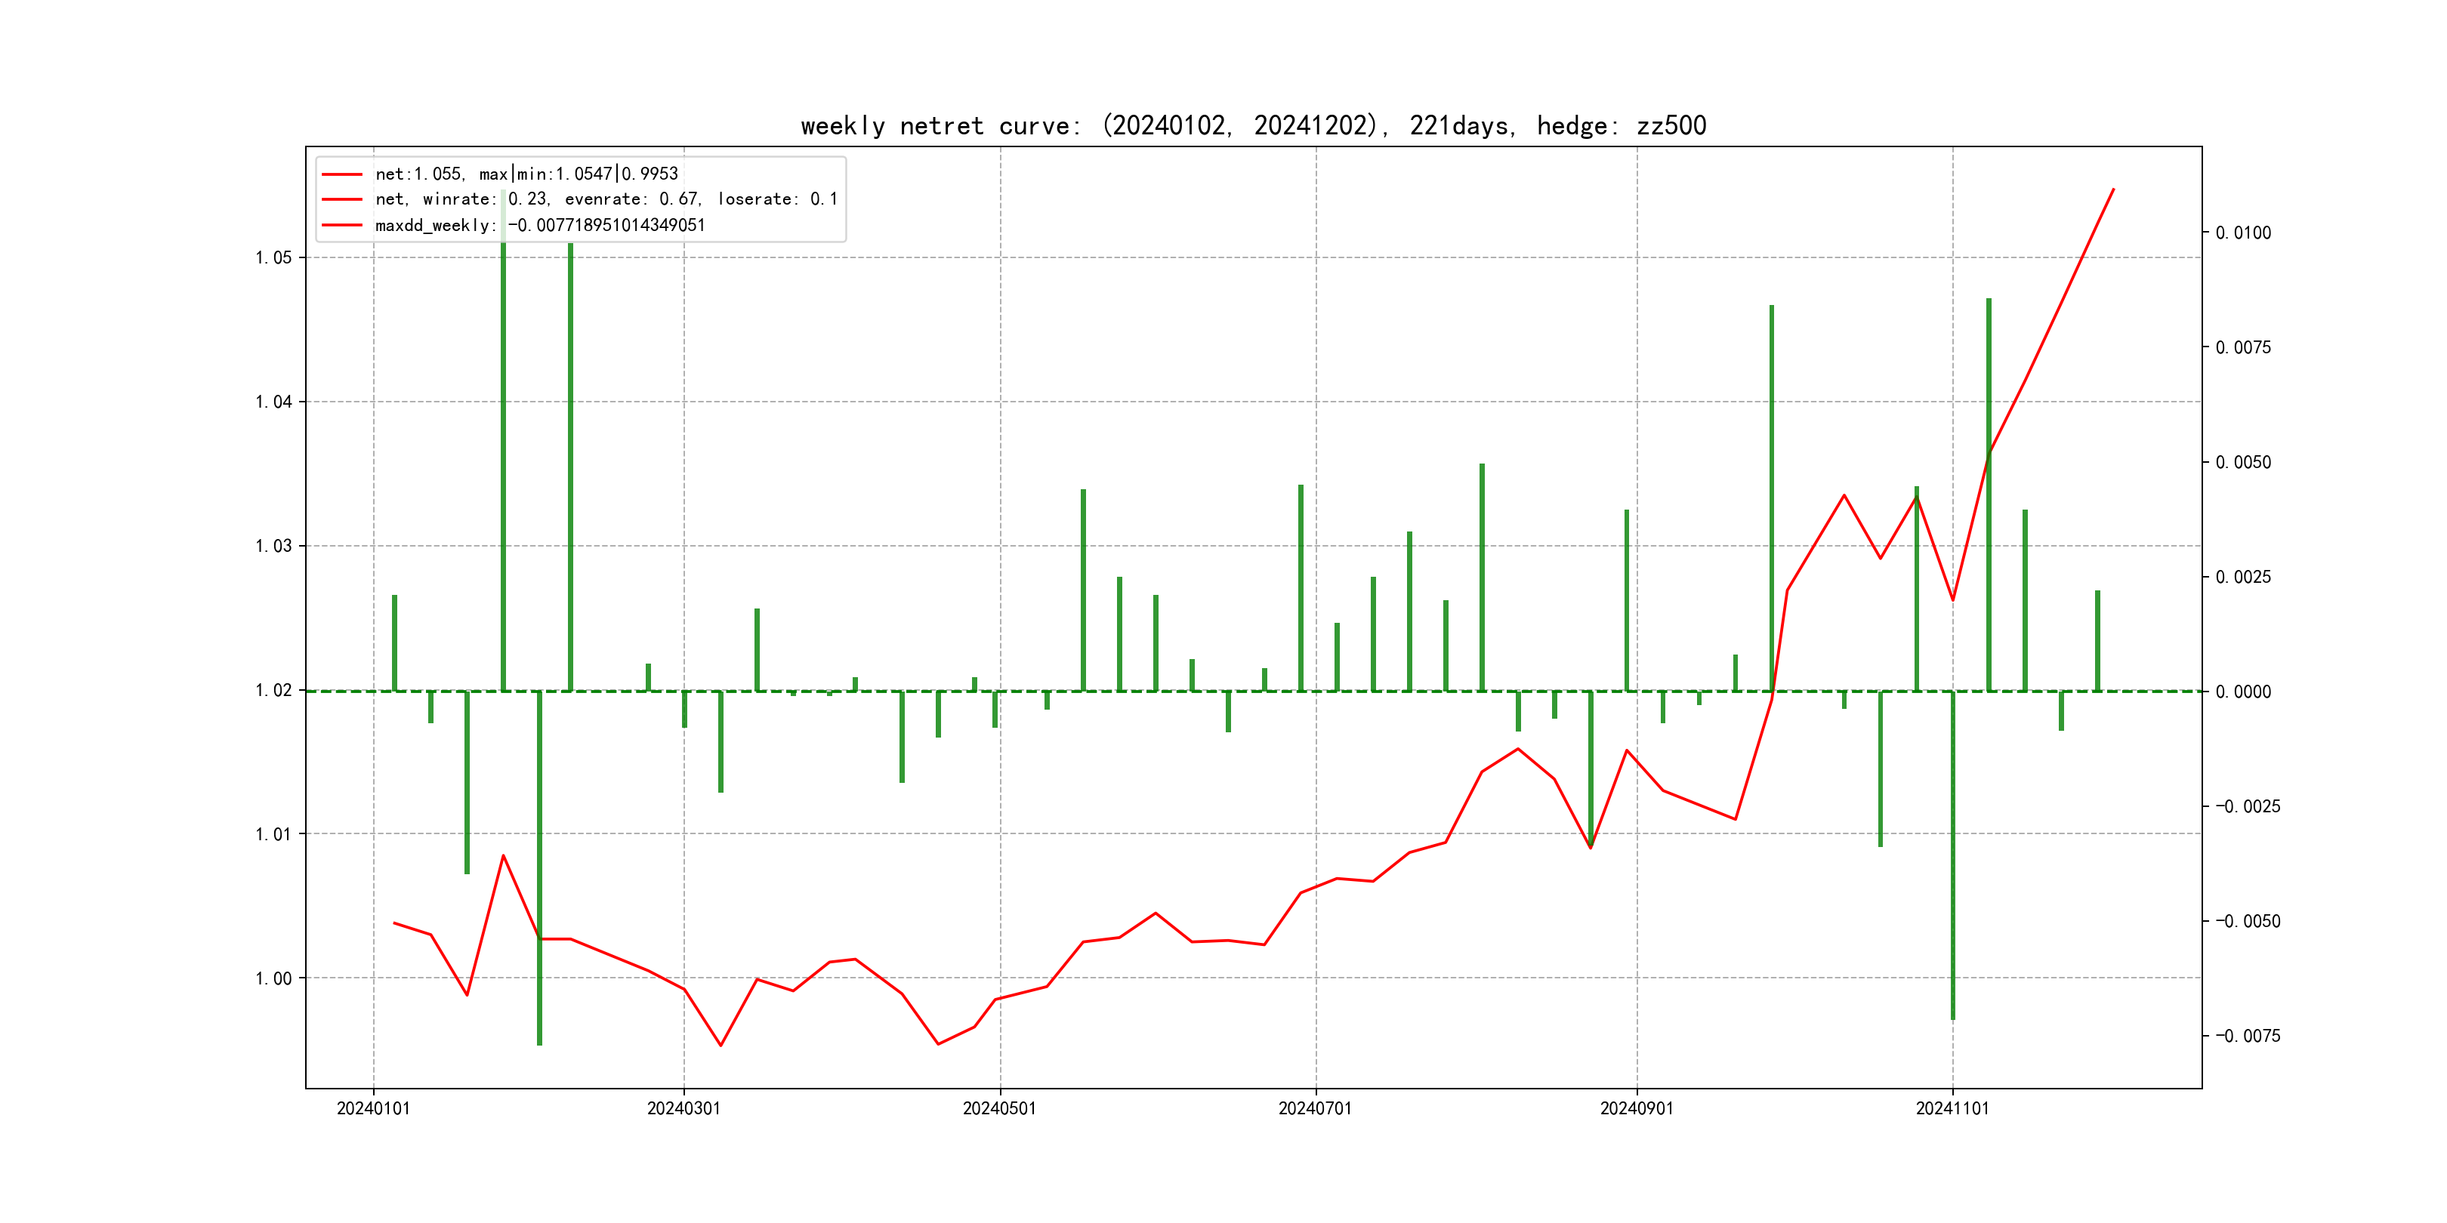
Task: Select right y-axis label -0.0075
Action: click(2247, 1036)
